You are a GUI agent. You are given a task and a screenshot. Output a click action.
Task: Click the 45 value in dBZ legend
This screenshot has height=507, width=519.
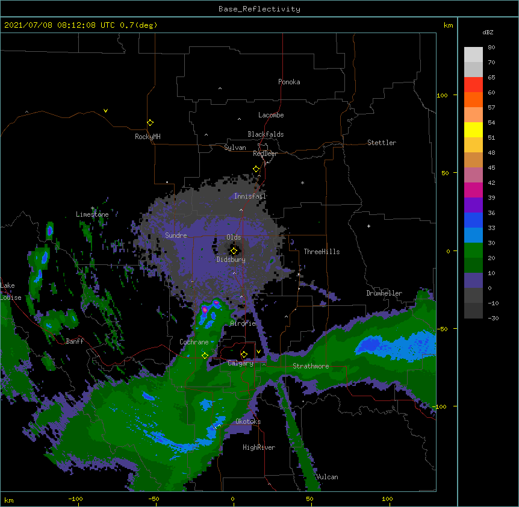coord(491,168)
